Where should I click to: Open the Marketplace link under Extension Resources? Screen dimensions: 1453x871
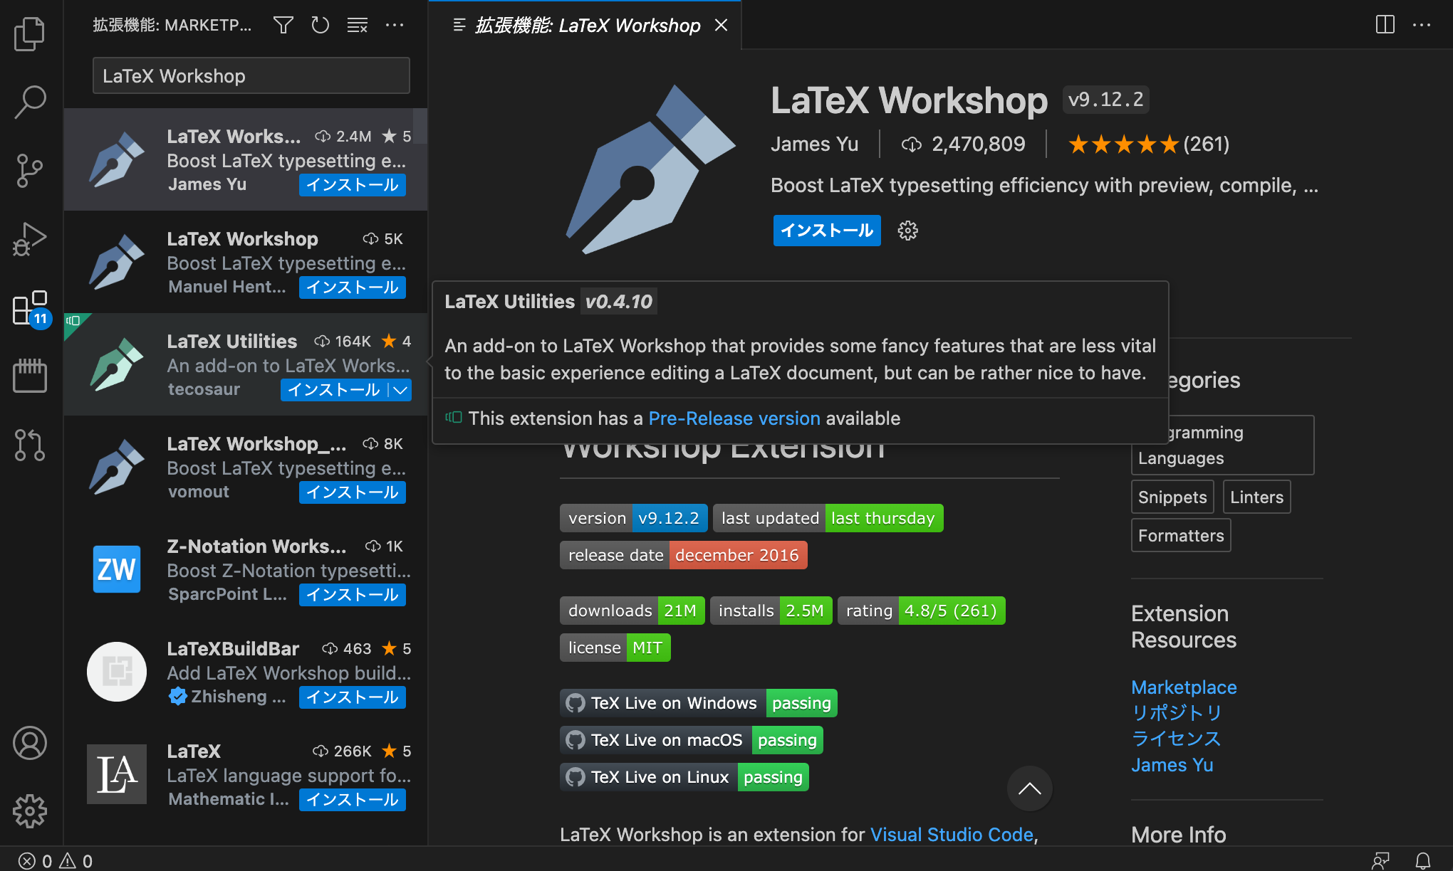point(1184,687)
